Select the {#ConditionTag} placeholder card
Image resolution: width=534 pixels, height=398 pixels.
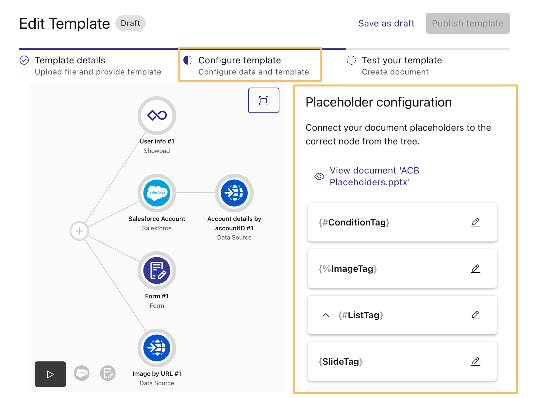(x=402, y=222)
